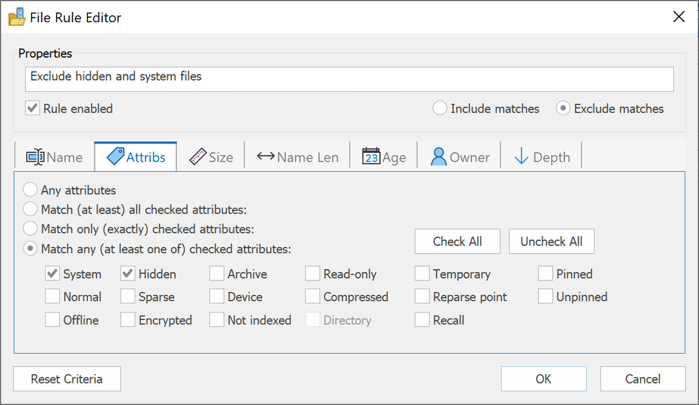
Task: Select Match only exactly checked attributes
Action: point(30,228)
